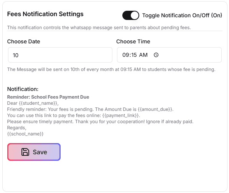Select the minutes '15' in time field
This screenshot has height=193, width=229.
click(133, 55)
